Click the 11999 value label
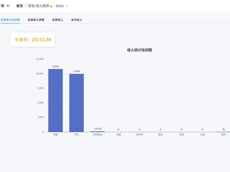Viewport: 230px width, 172px height. click(76, 71)
